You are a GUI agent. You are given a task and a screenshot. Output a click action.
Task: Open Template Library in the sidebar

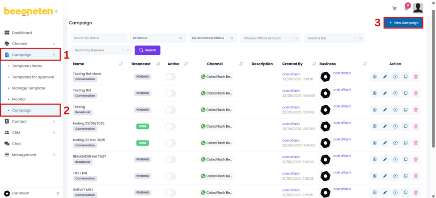pyautogui.click(x=27, y=66)
